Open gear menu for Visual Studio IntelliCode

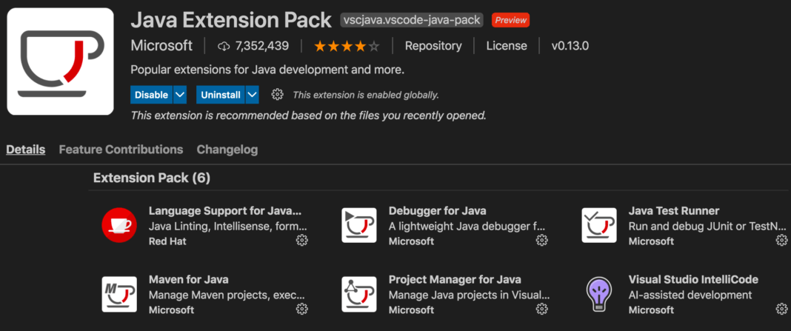tap(781, 309)
